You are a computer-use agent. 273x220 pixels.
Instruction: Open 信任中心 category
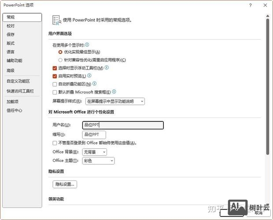click(22, 110)
